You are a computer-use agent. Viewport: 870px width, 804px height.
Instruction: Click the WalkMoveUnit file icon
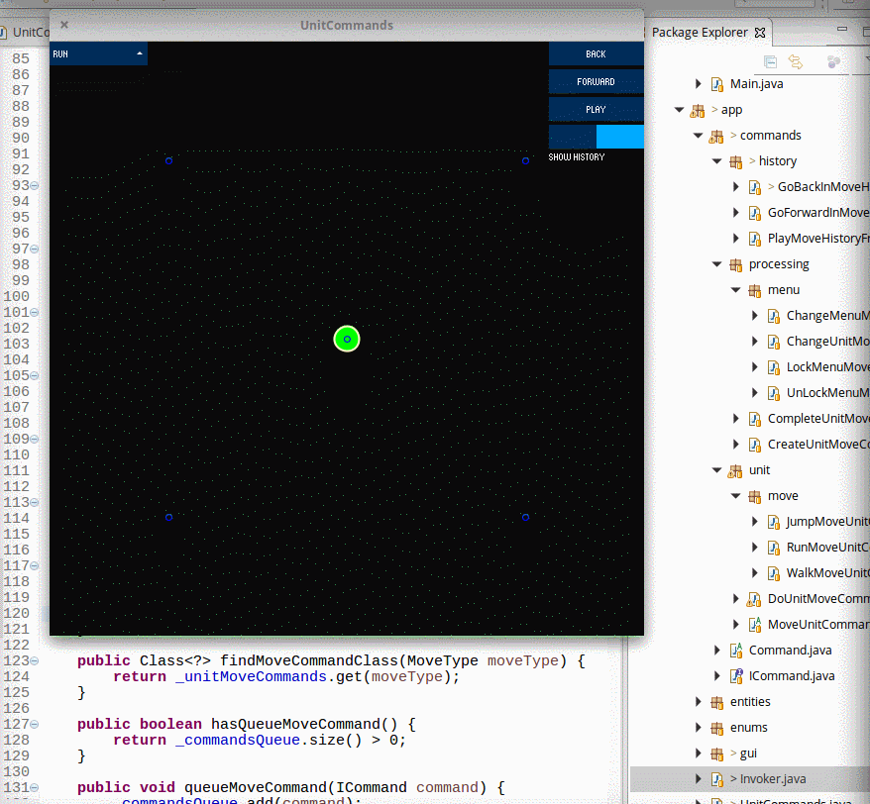tap(774, 573)
